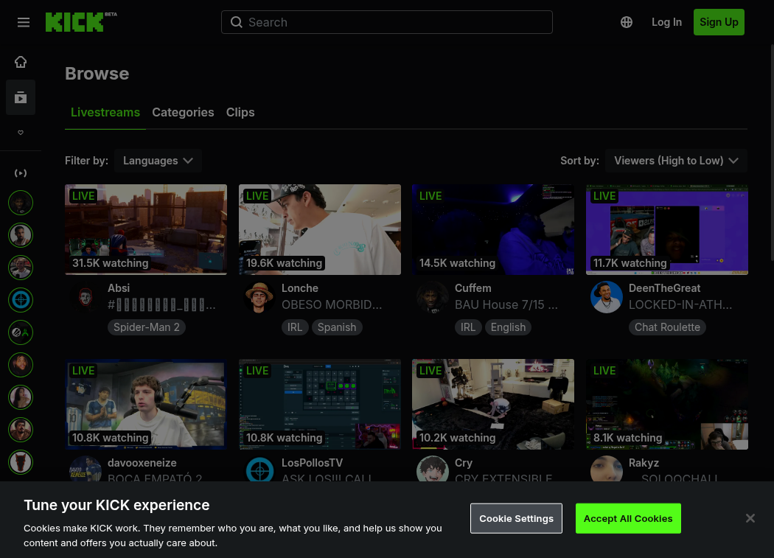Image resolution: width=774 pixels, height=558 pixels.
Task: Click the Chat Roulette tag
Action: (x=667, y=327)
